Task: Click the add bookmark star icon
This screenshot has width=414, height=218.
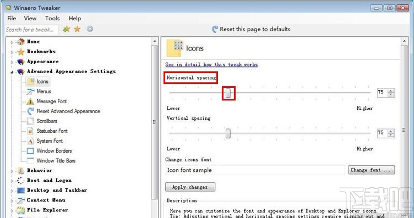Action: [67, 29]
